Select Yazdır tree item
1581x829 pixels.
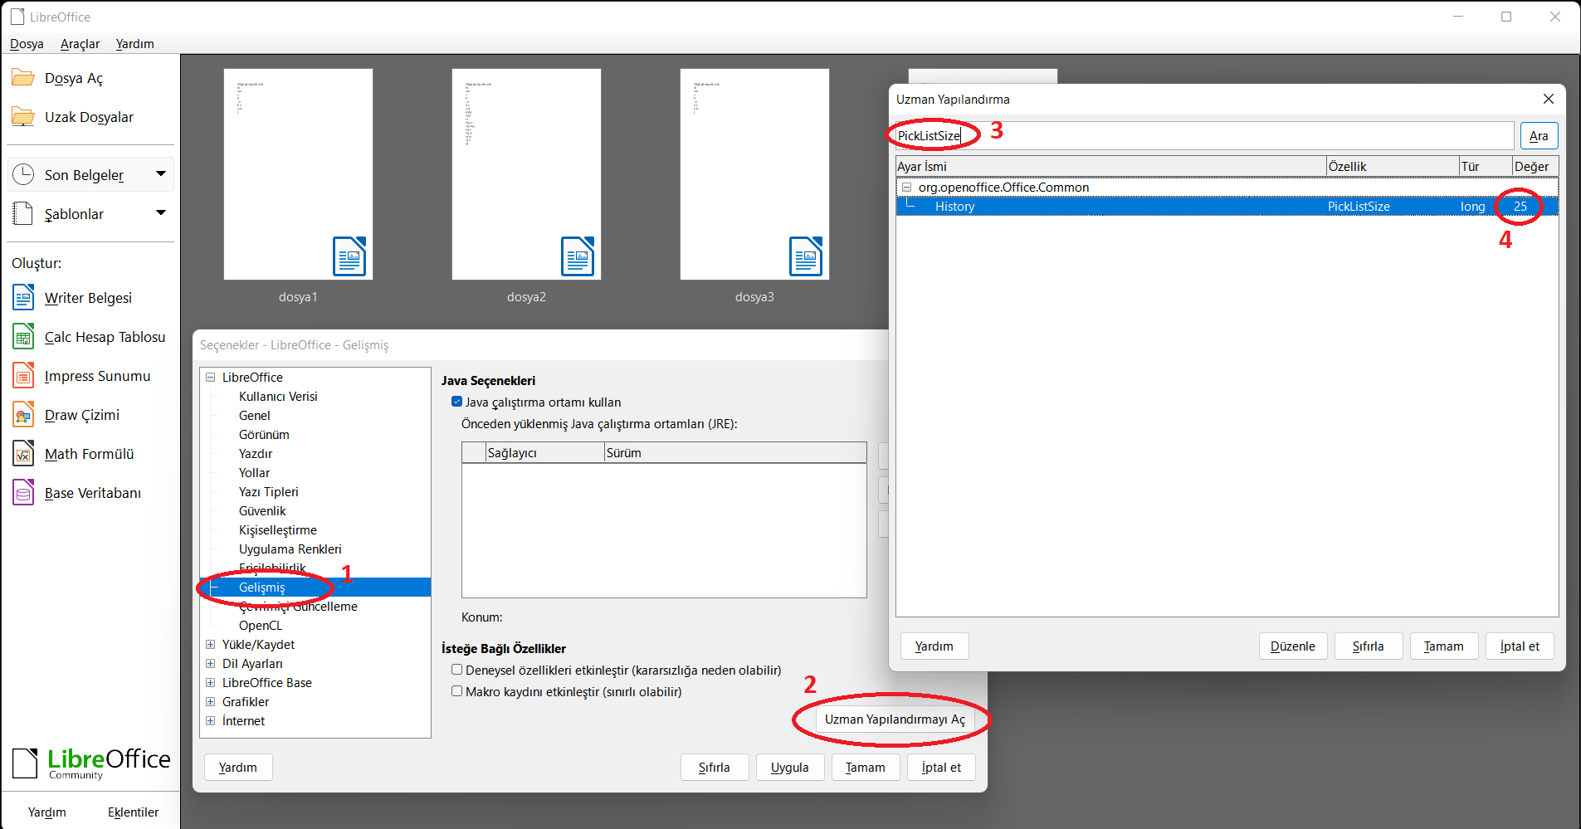coord(256,453)
